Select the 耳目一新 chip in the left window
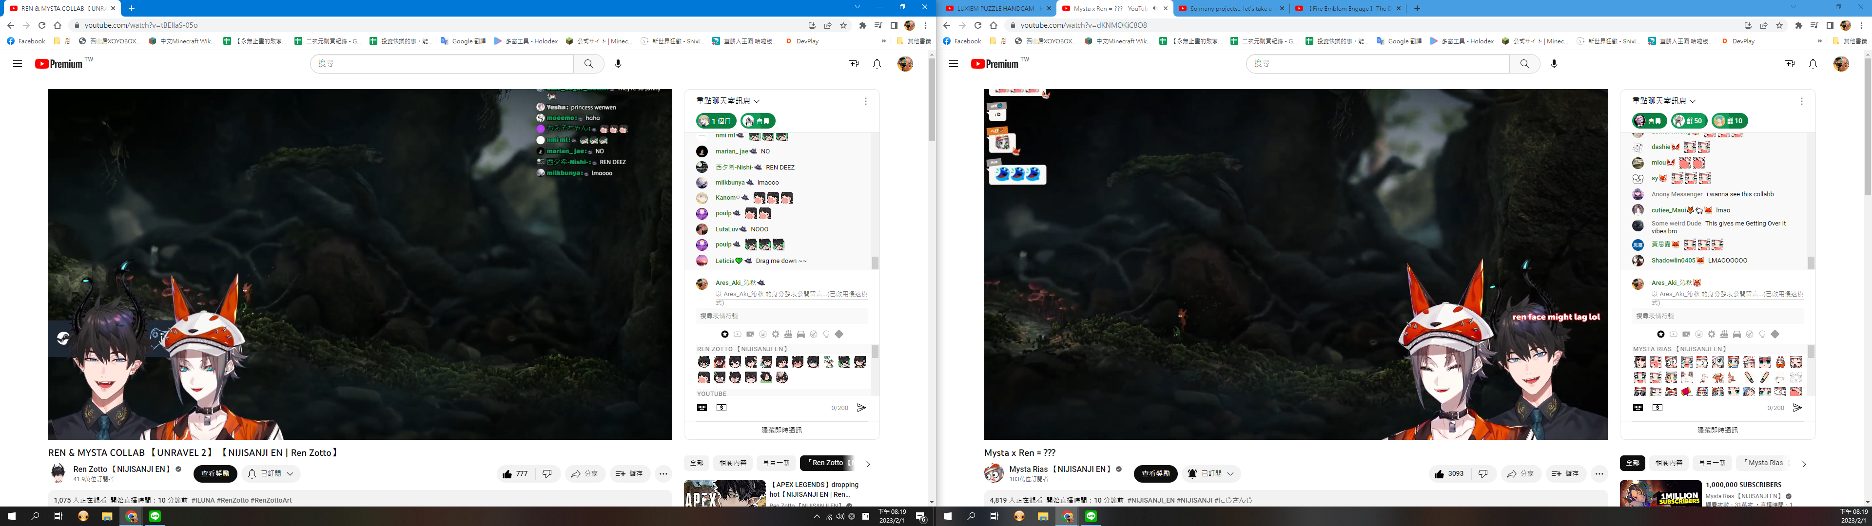Screen dimensions: 1872x526 pos(776,463)
